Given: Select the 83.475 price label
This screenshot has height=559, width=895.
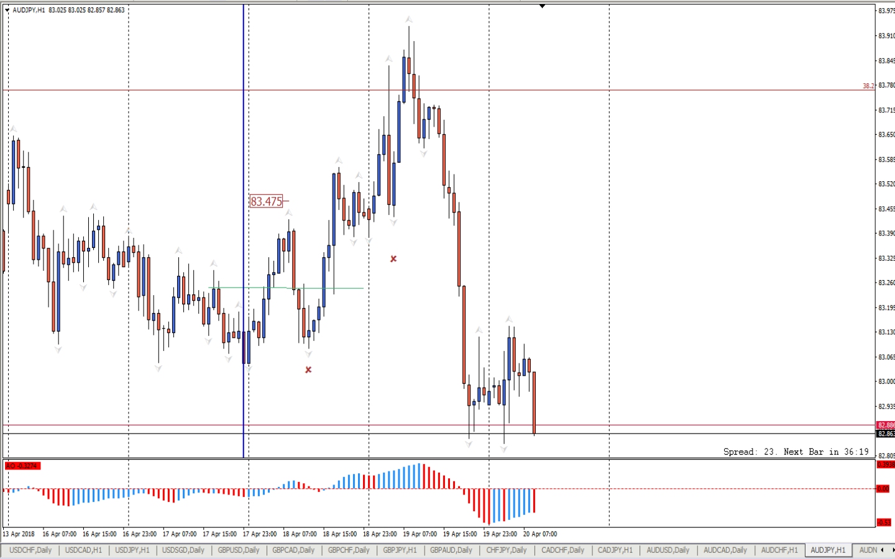Looking at the screenshot, I should (x=266, y=201).
